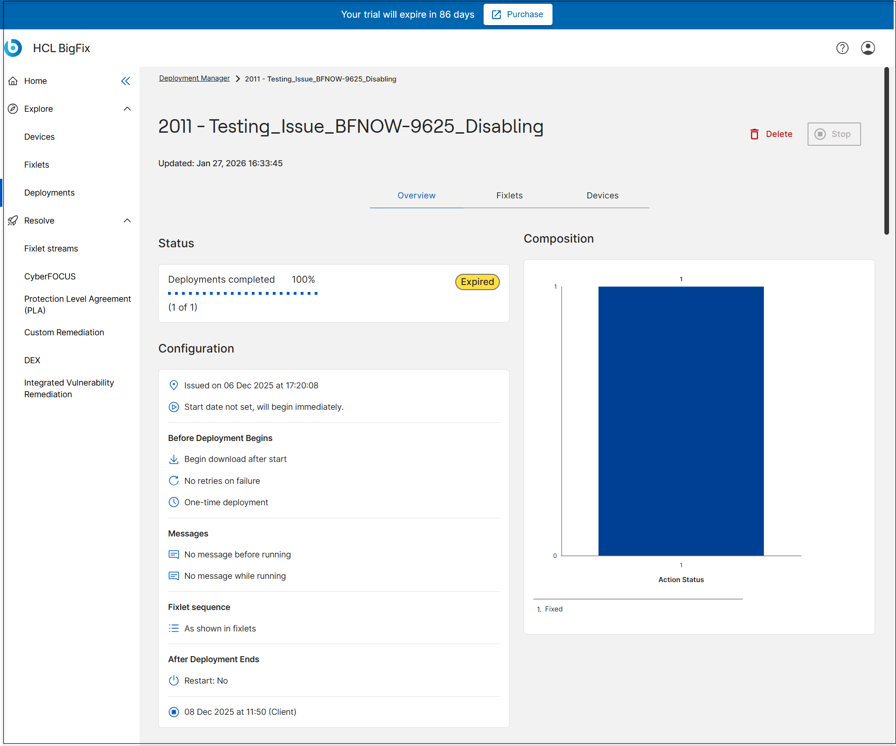Switch to the Devices tab
Image resolution: width=896 pixels, height=746 pixels.
[602, 196]
